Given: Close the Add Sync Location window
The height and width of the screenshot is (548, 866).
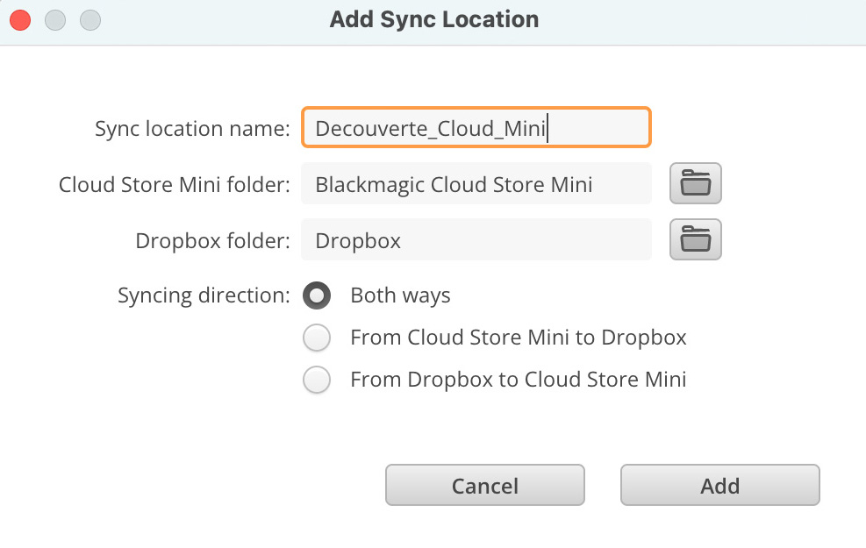Looking at the screenshot, I should tap(20, 19).
